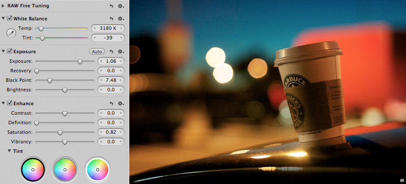The image size is (406, 184).
Task: Reset the RAW Fine Tuning adjustment
Action: point(111,6)
